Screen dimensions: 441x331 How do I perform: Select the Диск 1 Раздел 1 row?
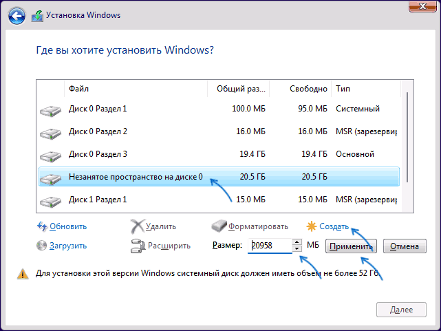click(x=219, y=200)
